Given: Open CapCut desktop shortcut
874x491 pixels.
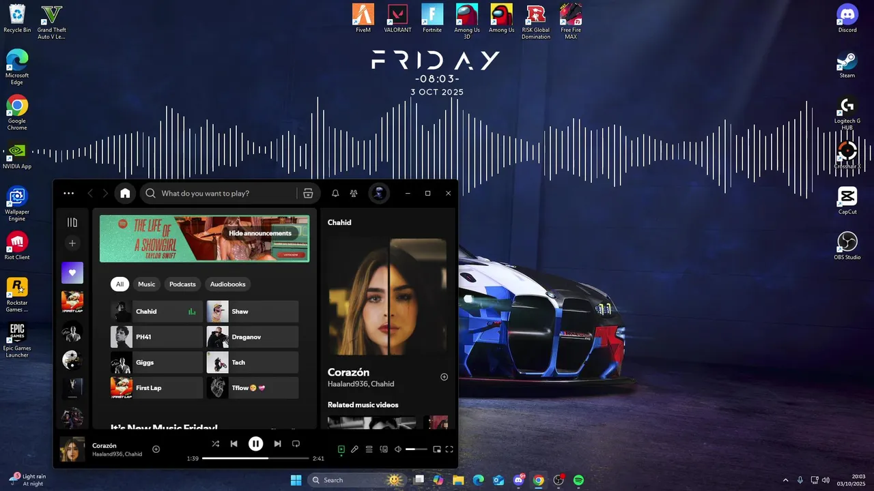Looking at the screenshot, I should click(x=847, y=200).
